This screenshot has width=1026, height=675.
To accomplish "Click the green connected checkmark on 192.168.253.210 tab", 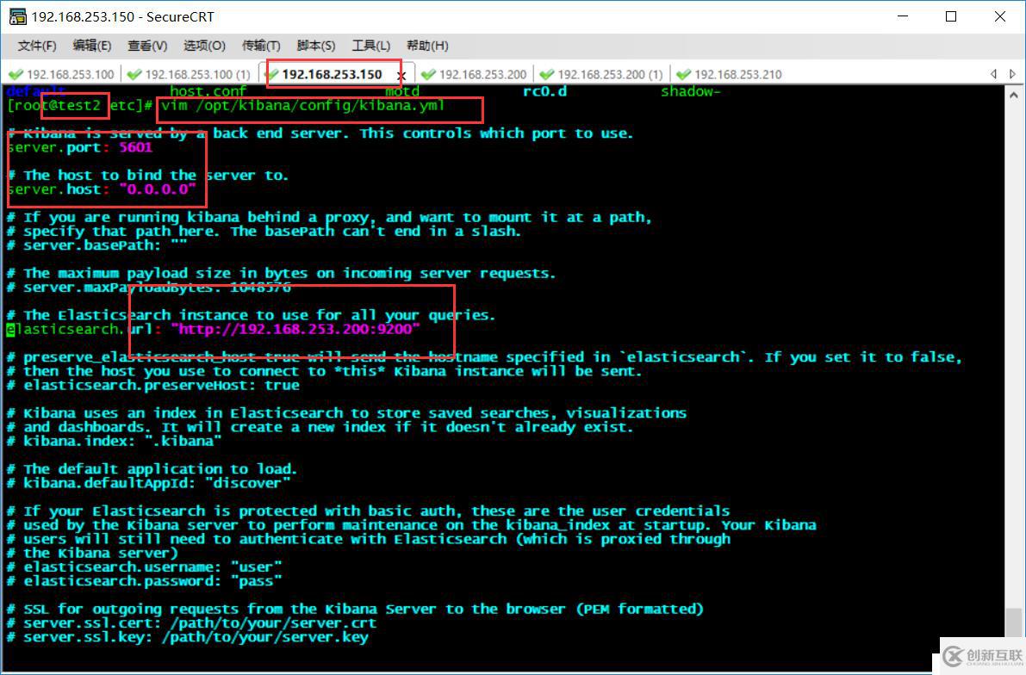I will tap(684, 75).
